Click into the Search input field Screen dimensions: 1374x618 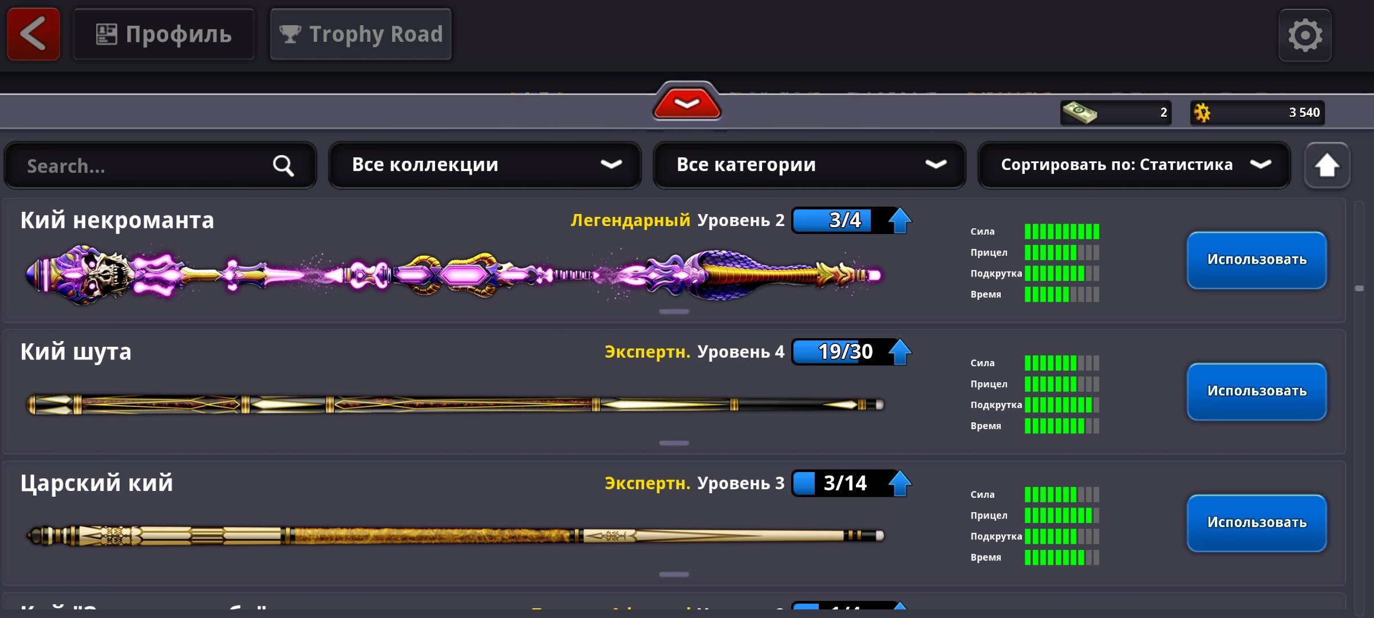pos(160,166)
